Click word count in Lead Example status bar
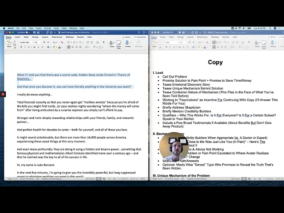The width and height of the screenshot is (284, 213). pos(27,179)
